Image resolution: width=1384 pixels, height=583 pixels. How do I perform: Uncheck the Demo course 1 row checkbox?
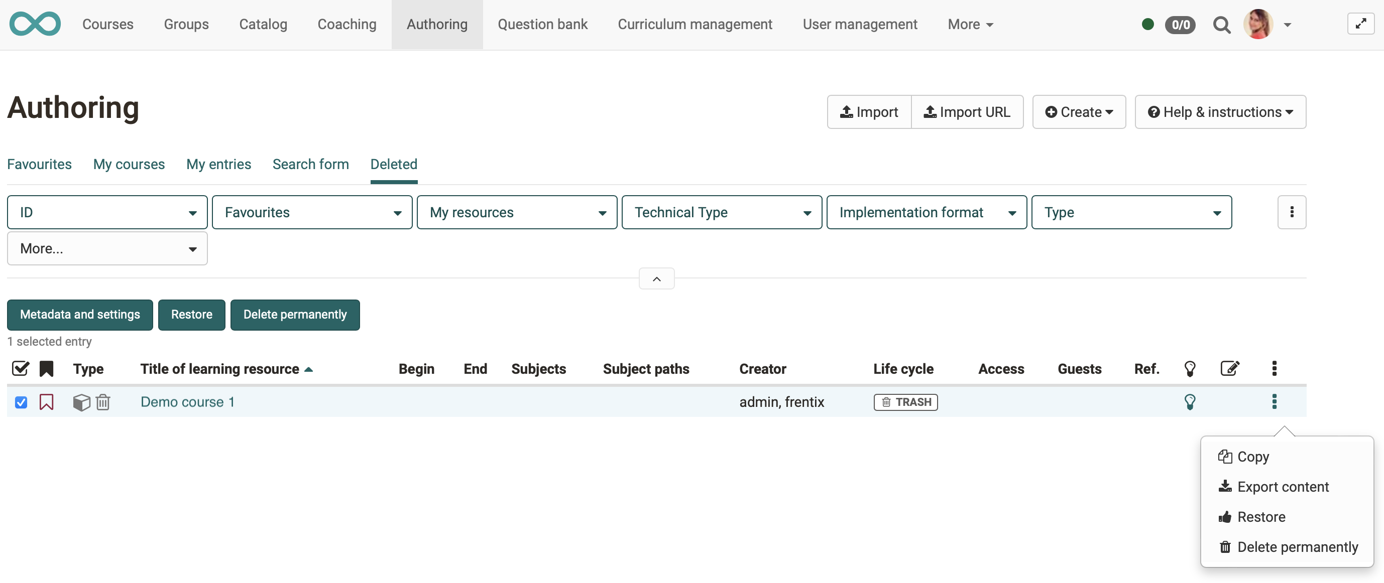(21, 402)
